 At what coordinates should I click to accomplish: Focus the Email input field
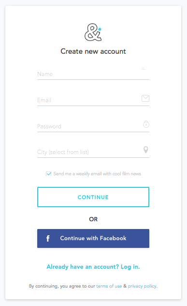93,100
